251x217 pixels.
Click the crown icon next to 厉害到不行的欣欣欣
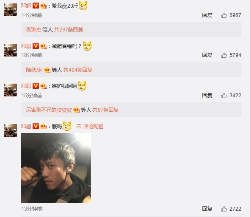[x=76, y=110]
